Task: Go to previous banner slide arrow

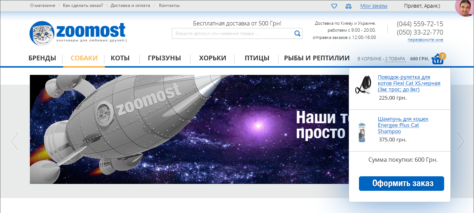Action: (15, 141)
